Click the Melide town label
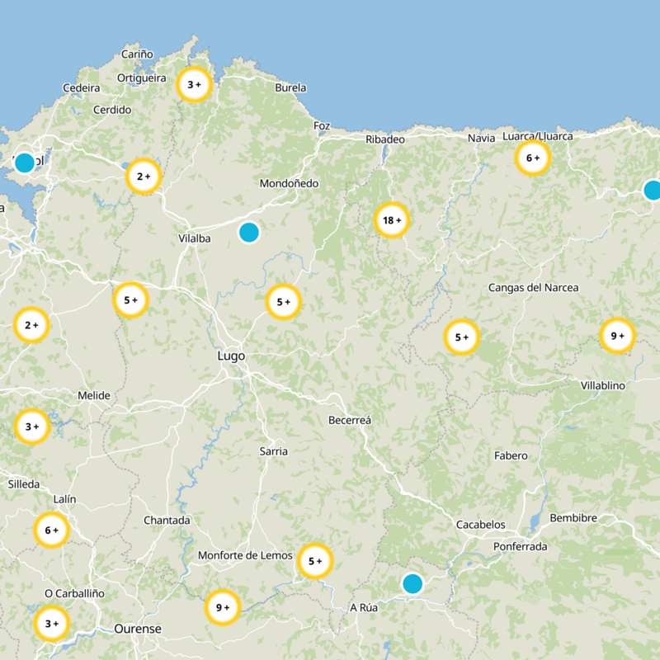This screenshot has width=660, height=660. point(94,396)
